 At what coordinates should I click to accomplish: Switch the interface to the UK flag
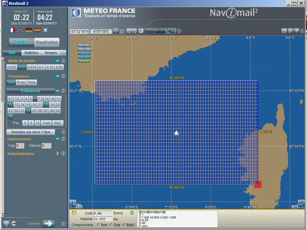tap(20, 30)
